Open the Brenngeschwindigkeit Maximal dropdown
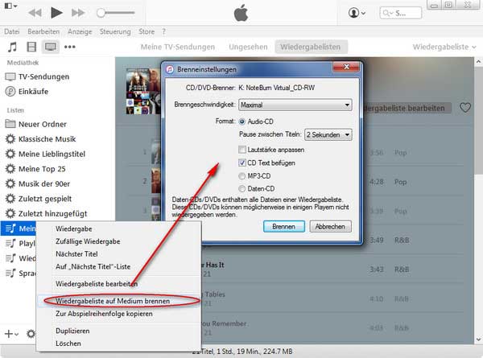The width and height of the screenshot is (483, 358). (x=295, y=105)
